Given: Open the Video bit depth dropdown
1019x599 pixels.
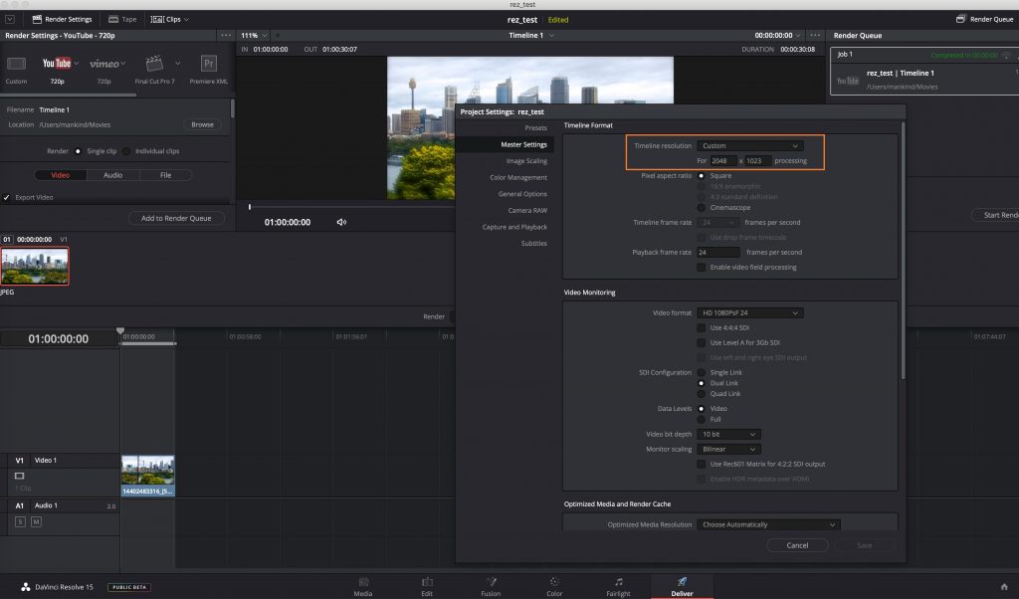Looking at the screenshot, I should point(728,435).
